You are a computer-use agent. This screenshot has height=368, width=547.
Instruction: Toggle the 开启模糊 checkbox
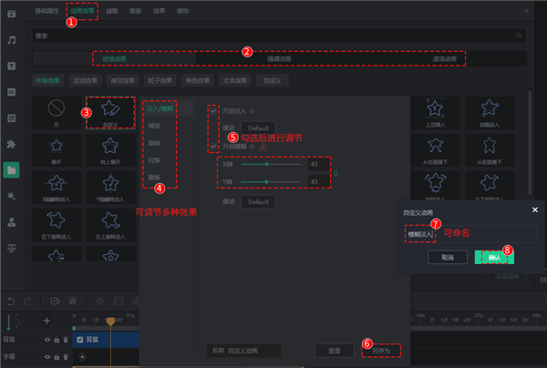click(213, 146)
